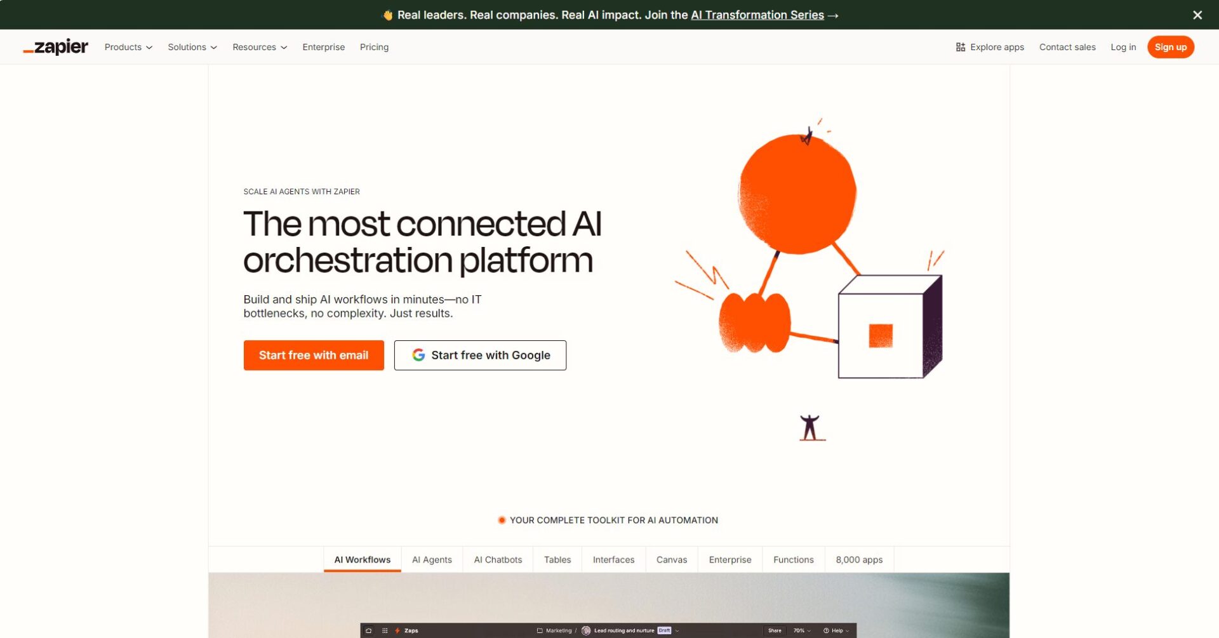Click the Zapier logo in navbar

(56, 47)
